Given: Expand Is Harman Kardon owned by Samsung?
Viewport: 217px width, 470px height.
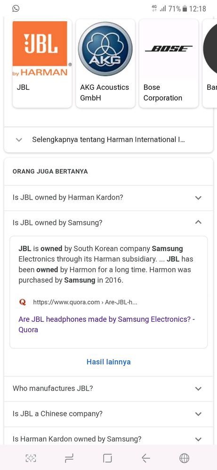Looking at the screenshot, I should (x=108, y=439).
